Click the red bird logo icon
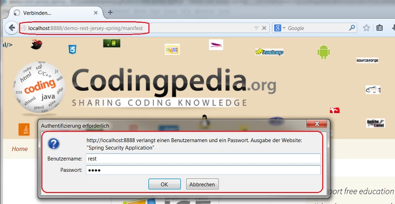Image resolution: width=395 pixels, height=204 pixels. click(36, 45)
